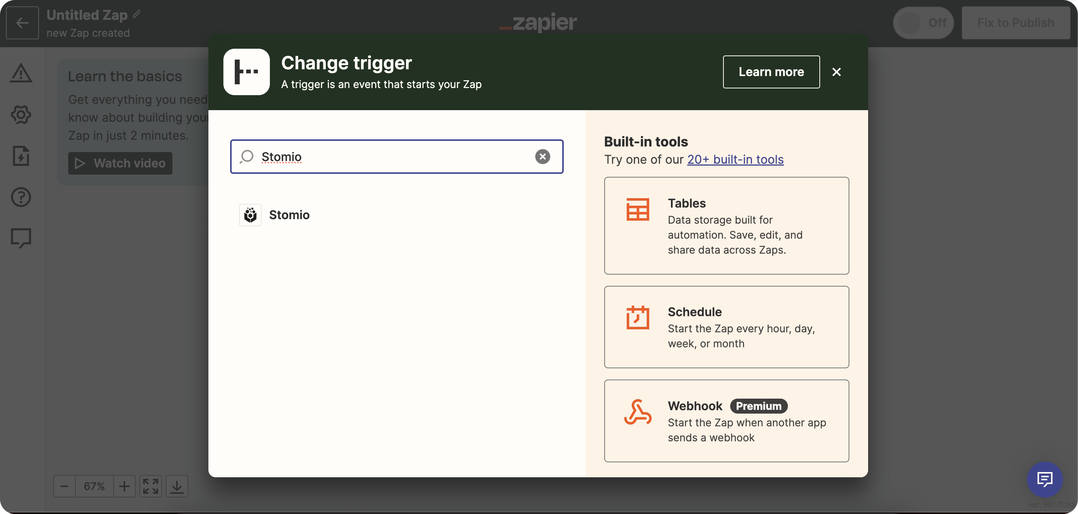The image size is (1078, 514).
Task: Toggle the Zap On/Off switch
Action: click(x=923, y=22)
